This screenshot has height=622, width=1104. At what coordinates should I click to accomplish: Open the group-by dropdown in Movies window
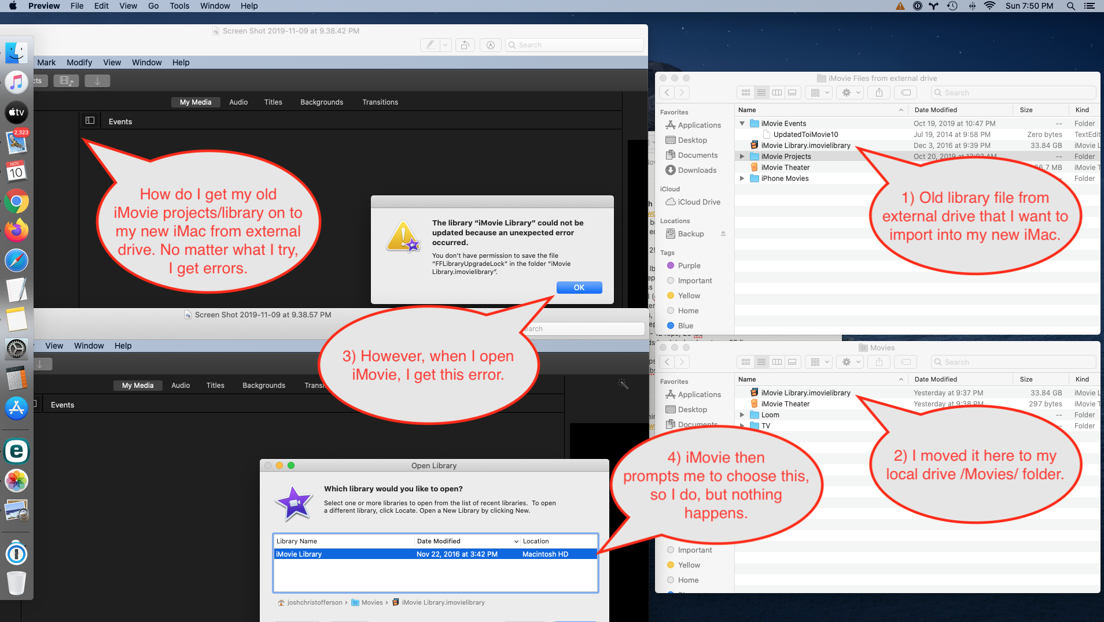pyautogui.click(x=820, y=362)
